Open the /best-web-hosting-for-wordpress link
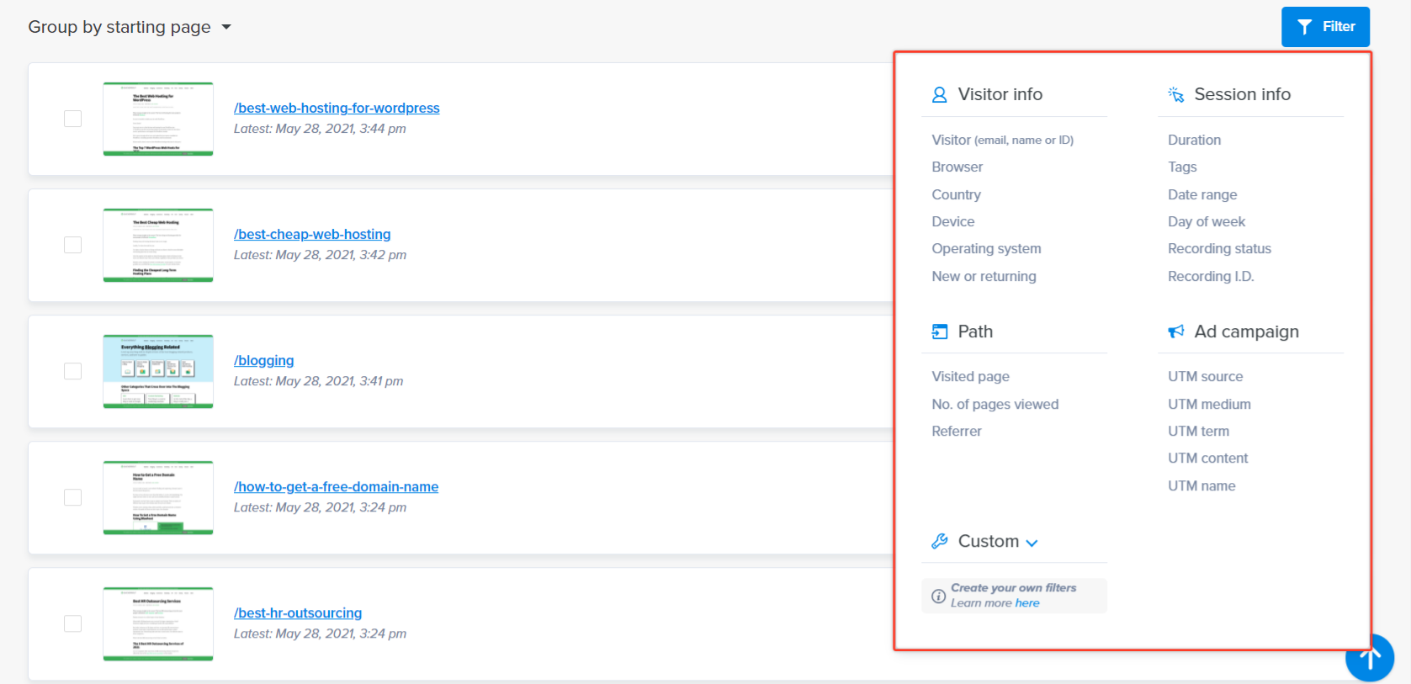Image resolution: width=1411 pixels, height=684 pixels. (337, 108)
